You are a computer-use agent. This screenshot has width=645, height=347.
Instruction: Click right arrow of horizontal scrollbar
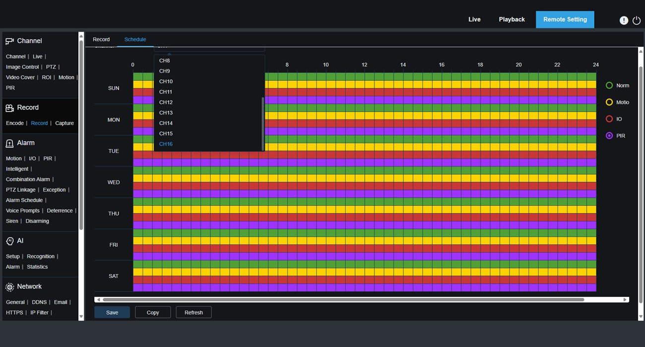tap(625, 299)
